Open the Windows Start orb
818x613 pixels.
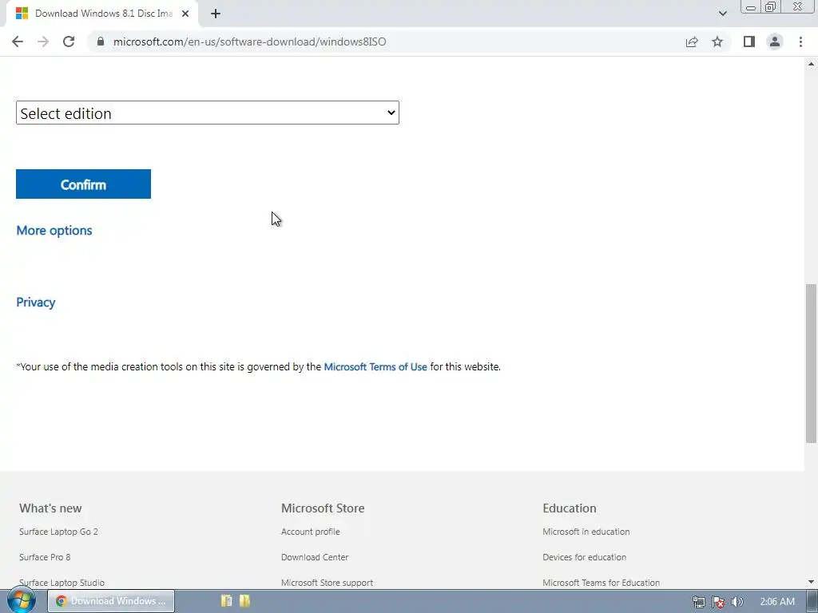click(22, 600)
